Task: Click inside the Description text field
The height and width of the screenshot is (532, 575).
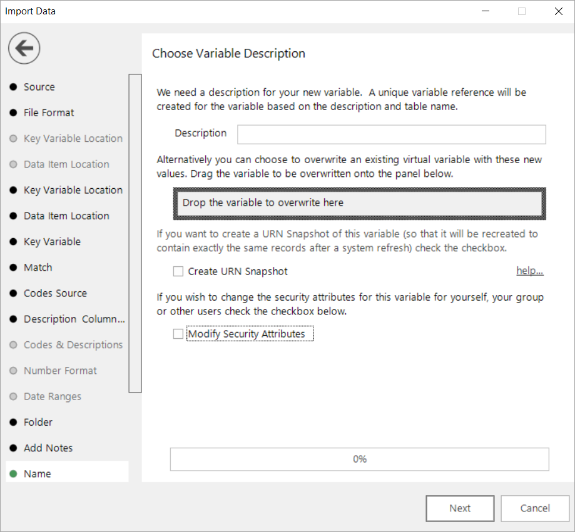Action: (392, 134)
